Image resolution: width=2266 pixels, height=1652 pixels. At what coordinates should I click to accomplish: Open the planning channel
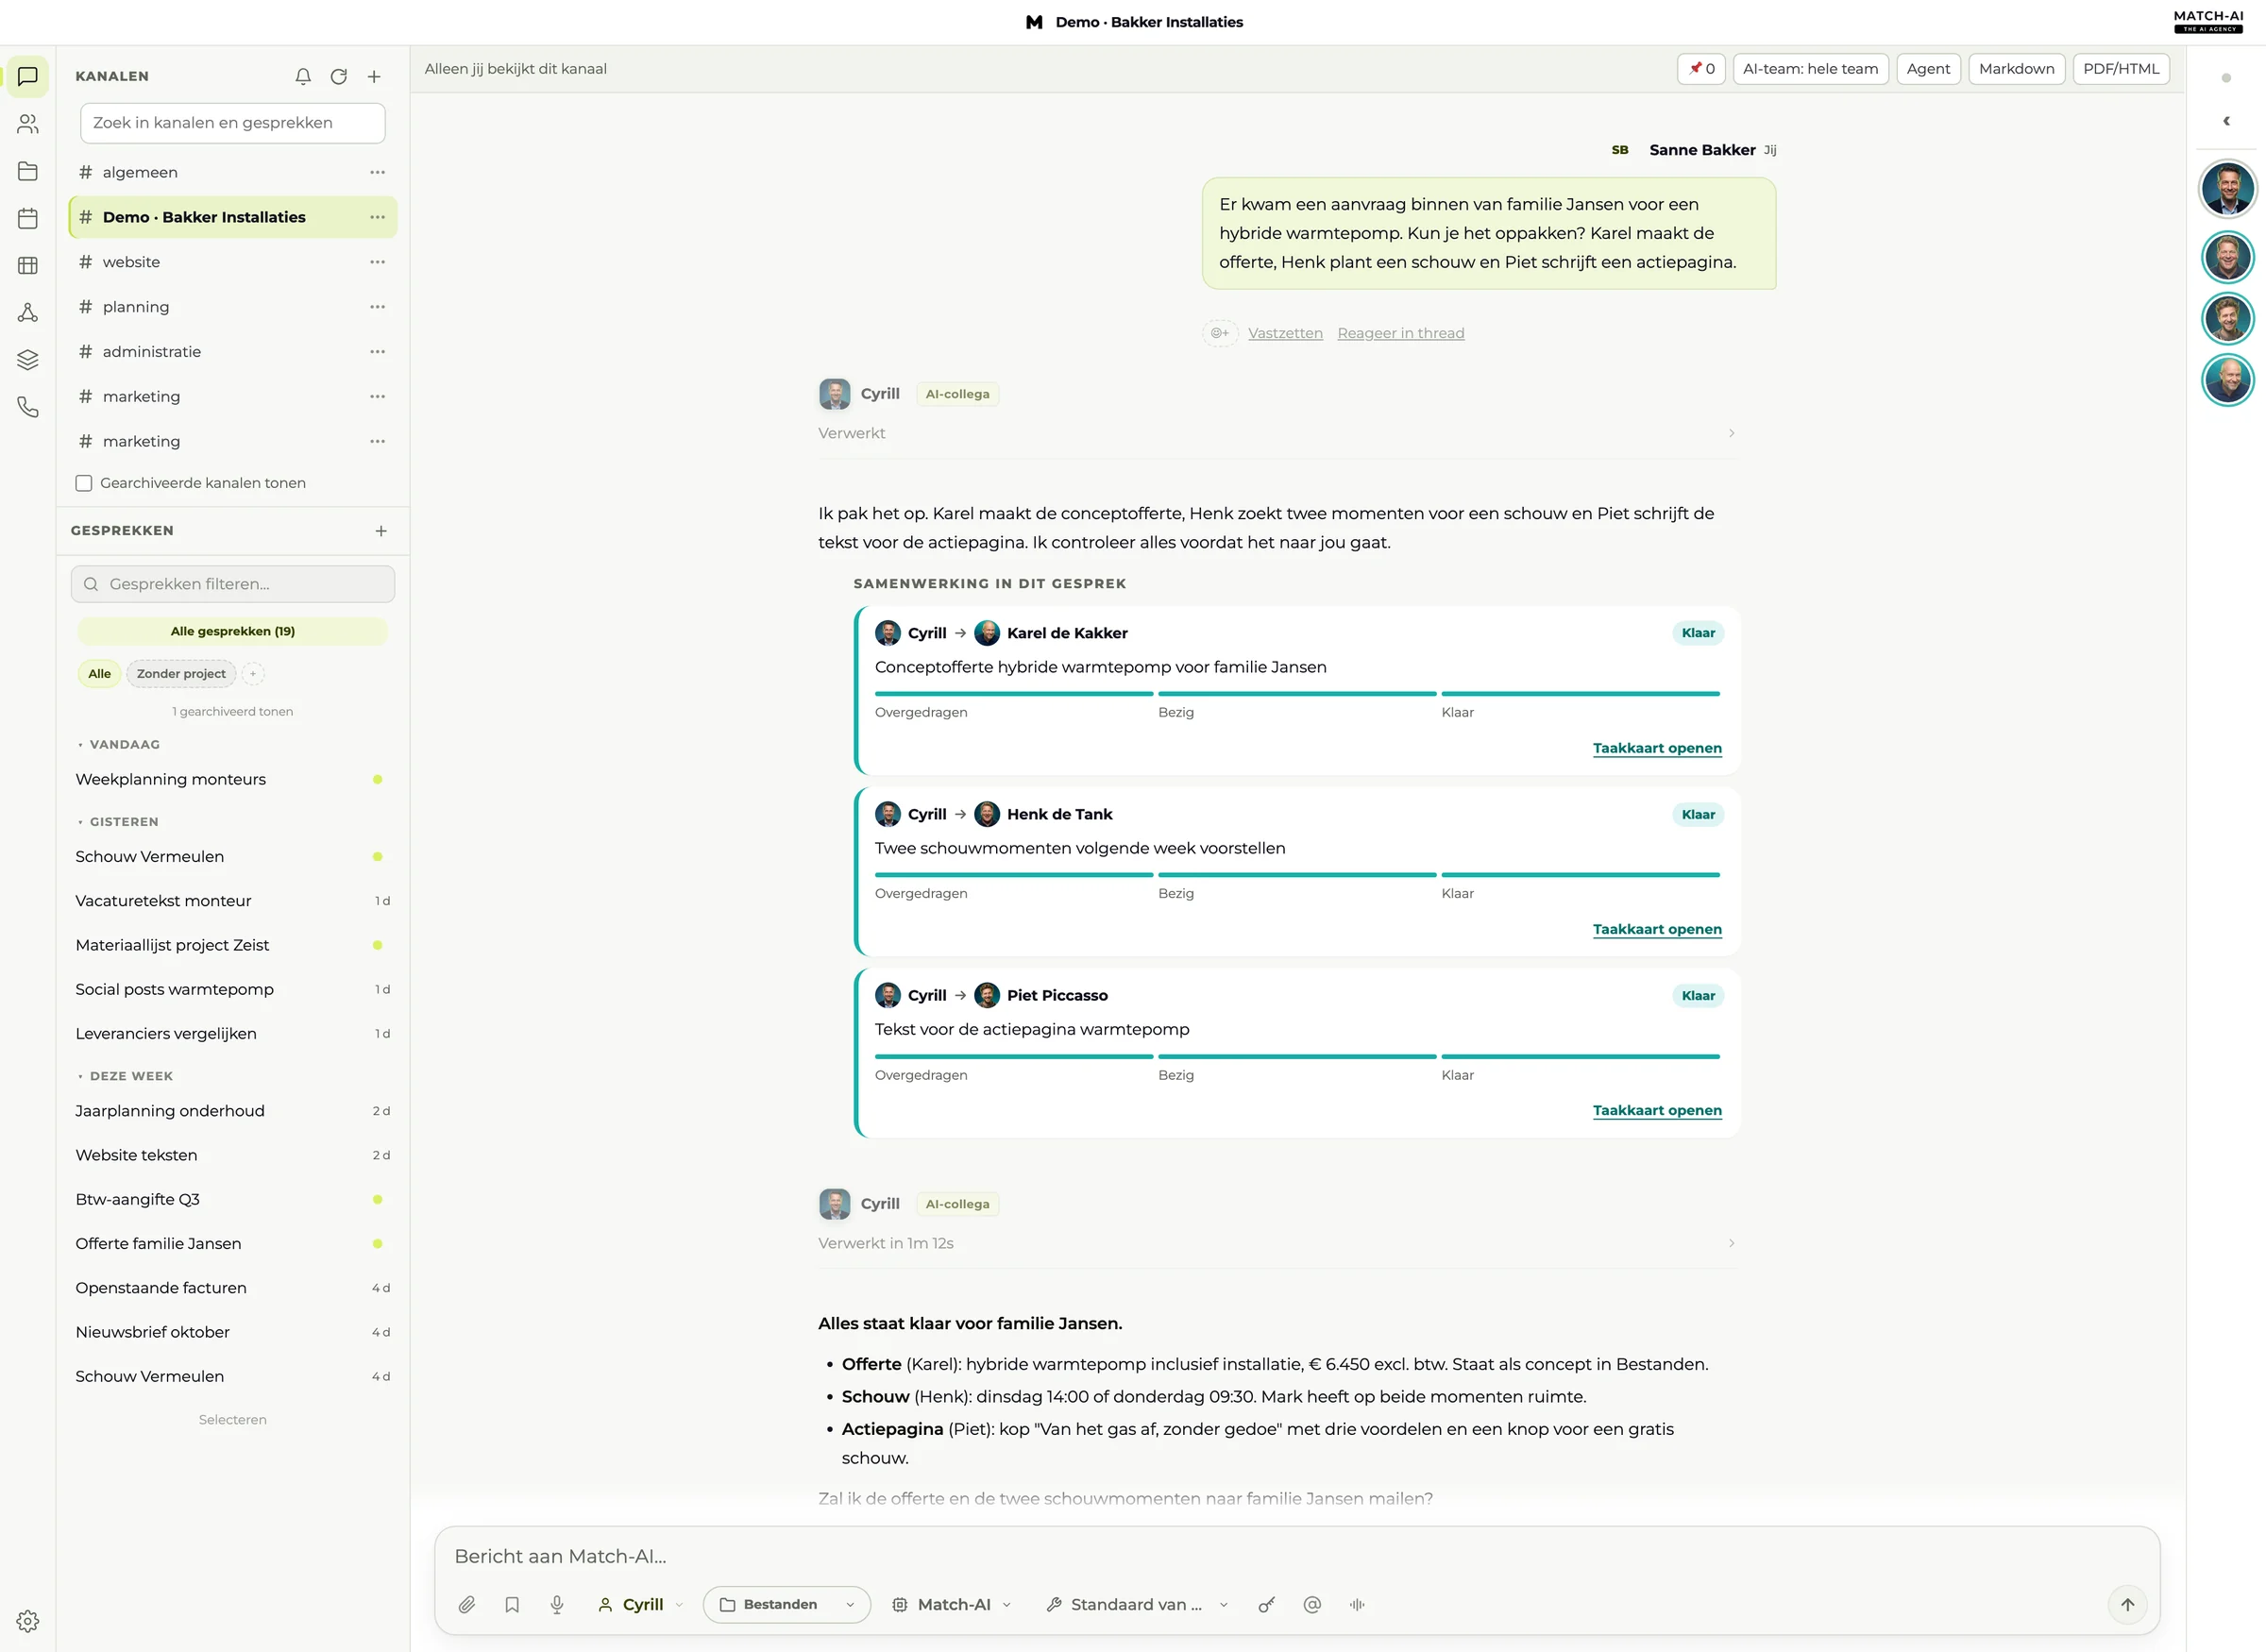tap(232, 307)
